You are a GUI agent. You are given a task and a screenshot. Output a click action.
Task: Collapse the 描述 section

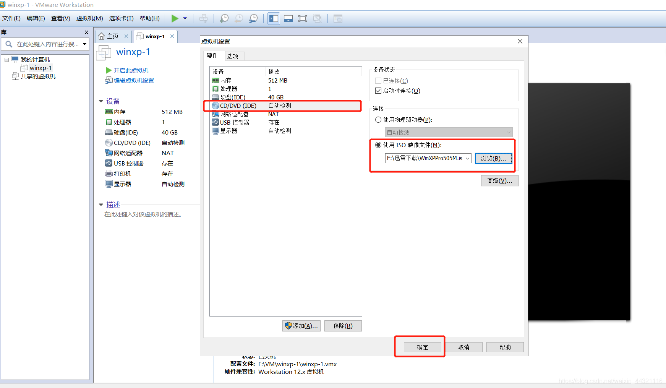[101, 205]
